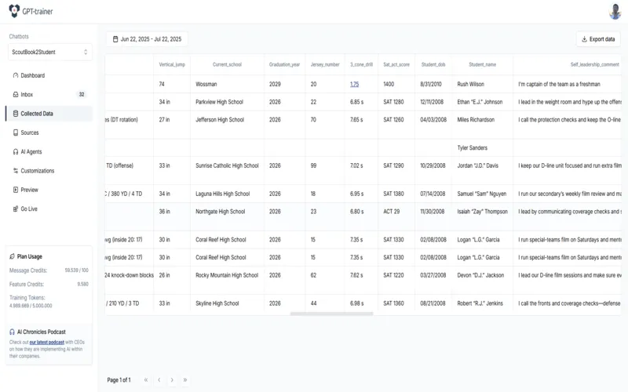Click the AI Chronicles Podcast headphones icon

(x=12, y=332)
